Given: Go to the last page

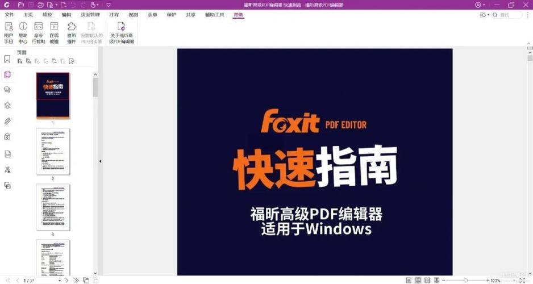Looking at the screenshot, I should point(77,281).
